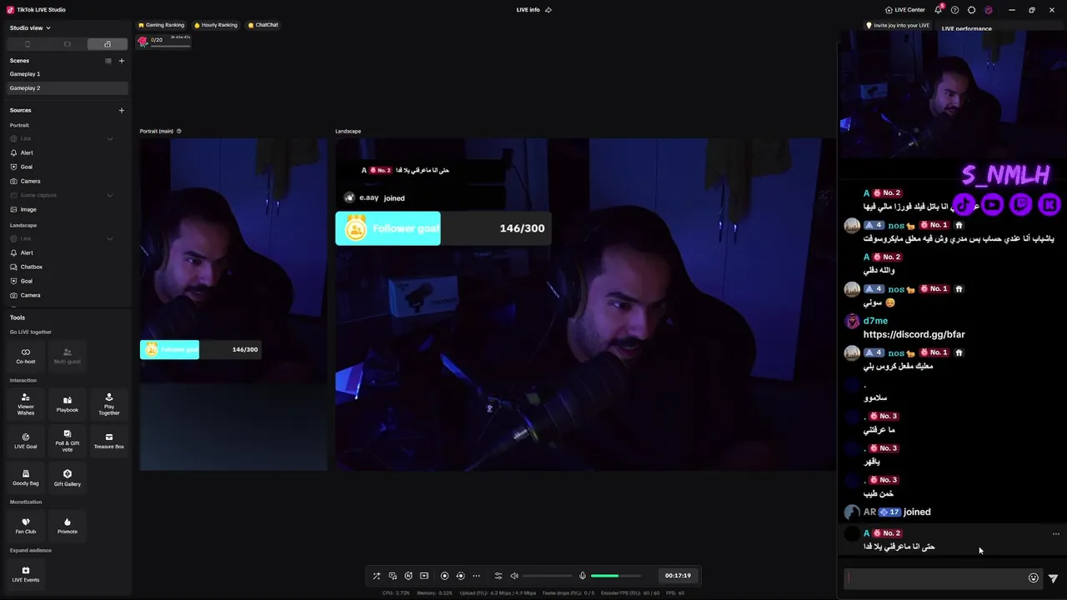Open the emoji picker in chat

[1034, 578]
